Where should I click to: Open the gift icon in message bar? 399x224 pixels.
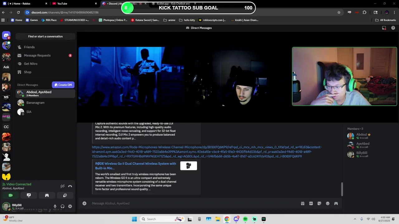coord(302,203)
